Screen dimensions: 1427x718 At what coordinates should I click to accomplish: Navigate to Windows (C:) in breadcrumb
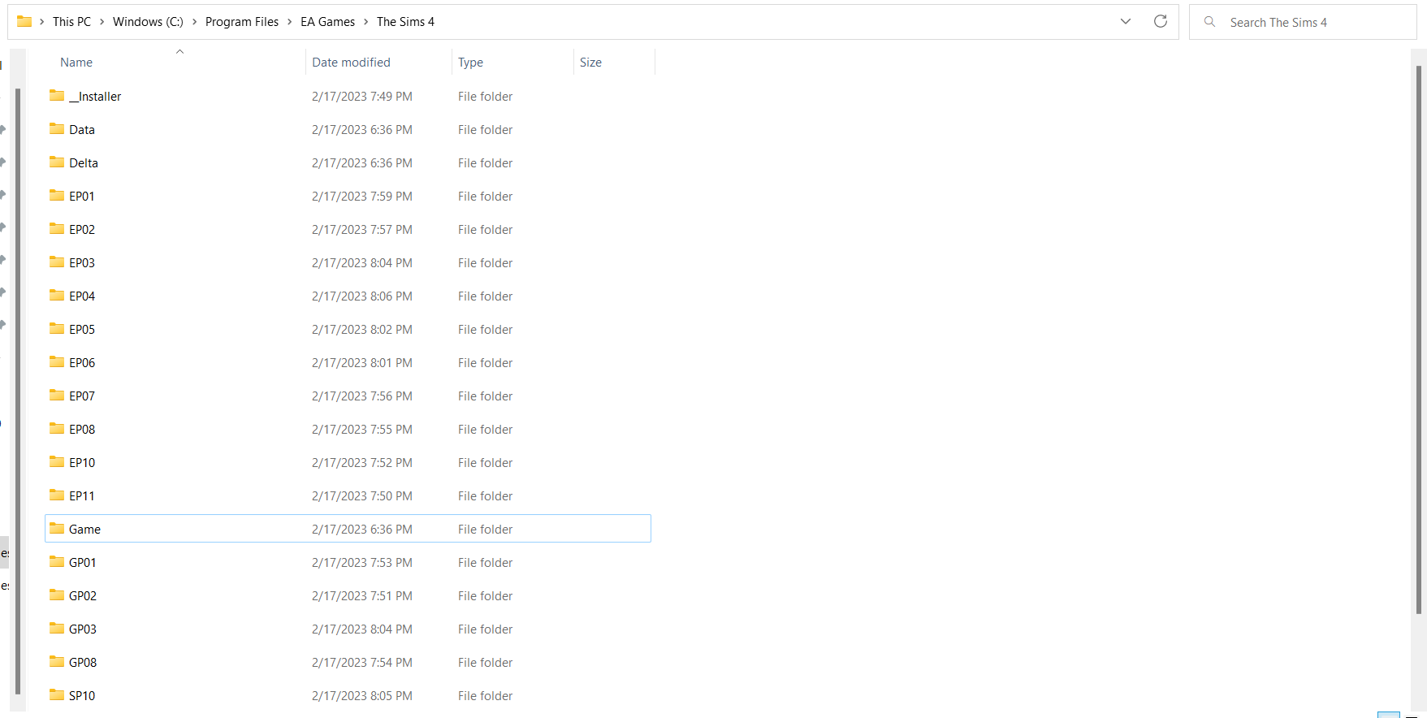point(148,22)
